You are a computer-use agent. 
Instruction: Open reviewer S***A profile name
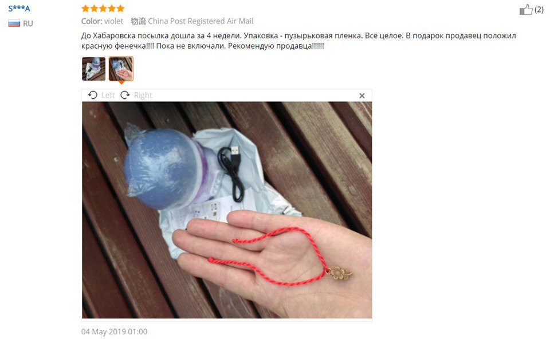tap(19, 9)
